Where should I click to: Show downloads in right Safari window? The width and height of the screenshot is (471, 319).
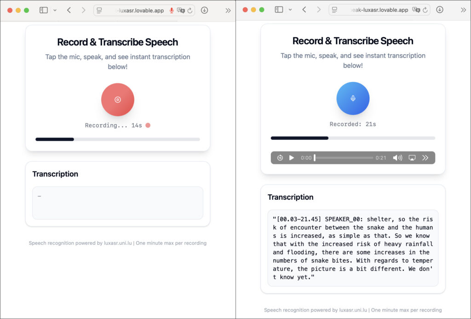(x=440, y=10)
